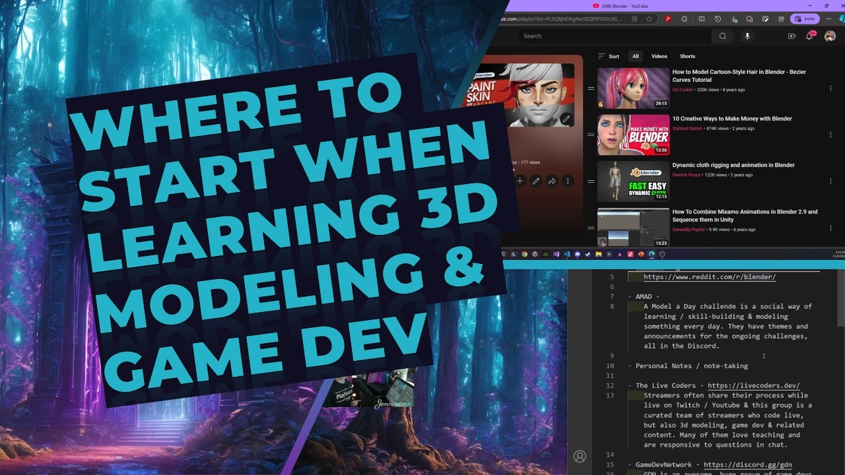
Task: Open Stylized Station channel link
Action: click(688, 129)
